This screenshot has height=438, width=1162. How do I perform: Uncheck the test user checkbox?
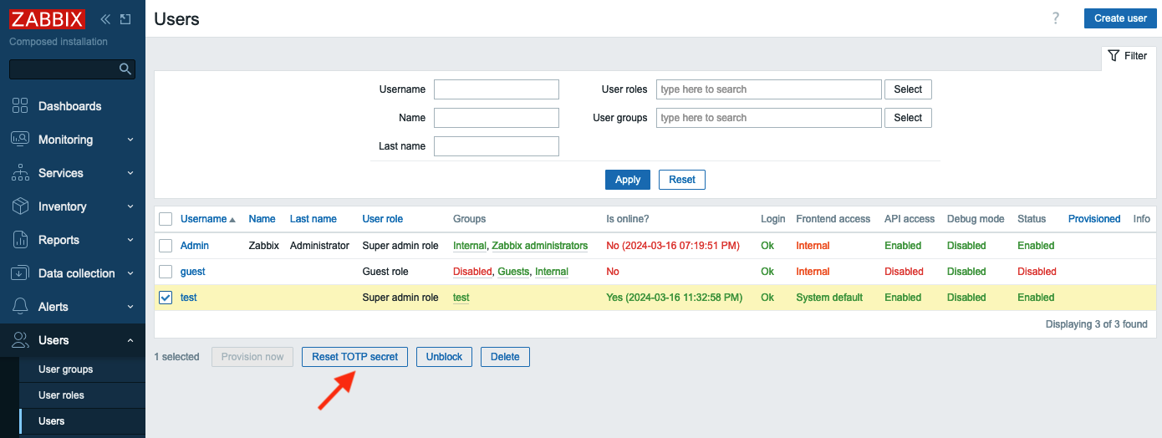tap(166, 298)
